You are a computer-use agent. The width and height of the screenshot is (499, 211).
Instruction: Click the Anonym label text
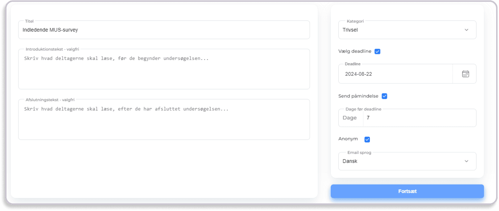[x=348, y=139]
